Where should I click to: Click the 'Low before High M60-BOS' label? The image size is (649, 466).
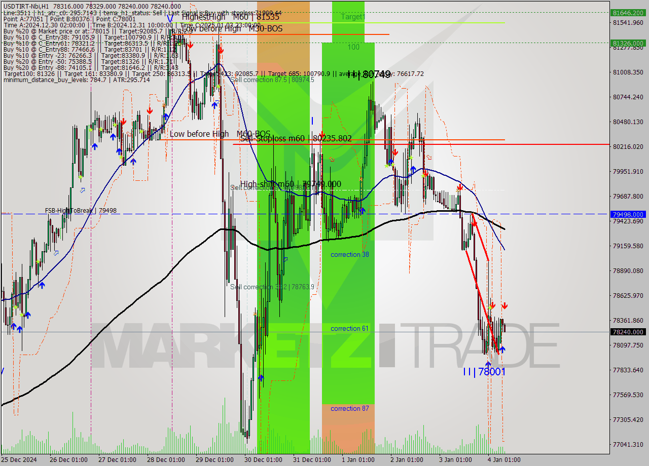[x=220, y=134]
